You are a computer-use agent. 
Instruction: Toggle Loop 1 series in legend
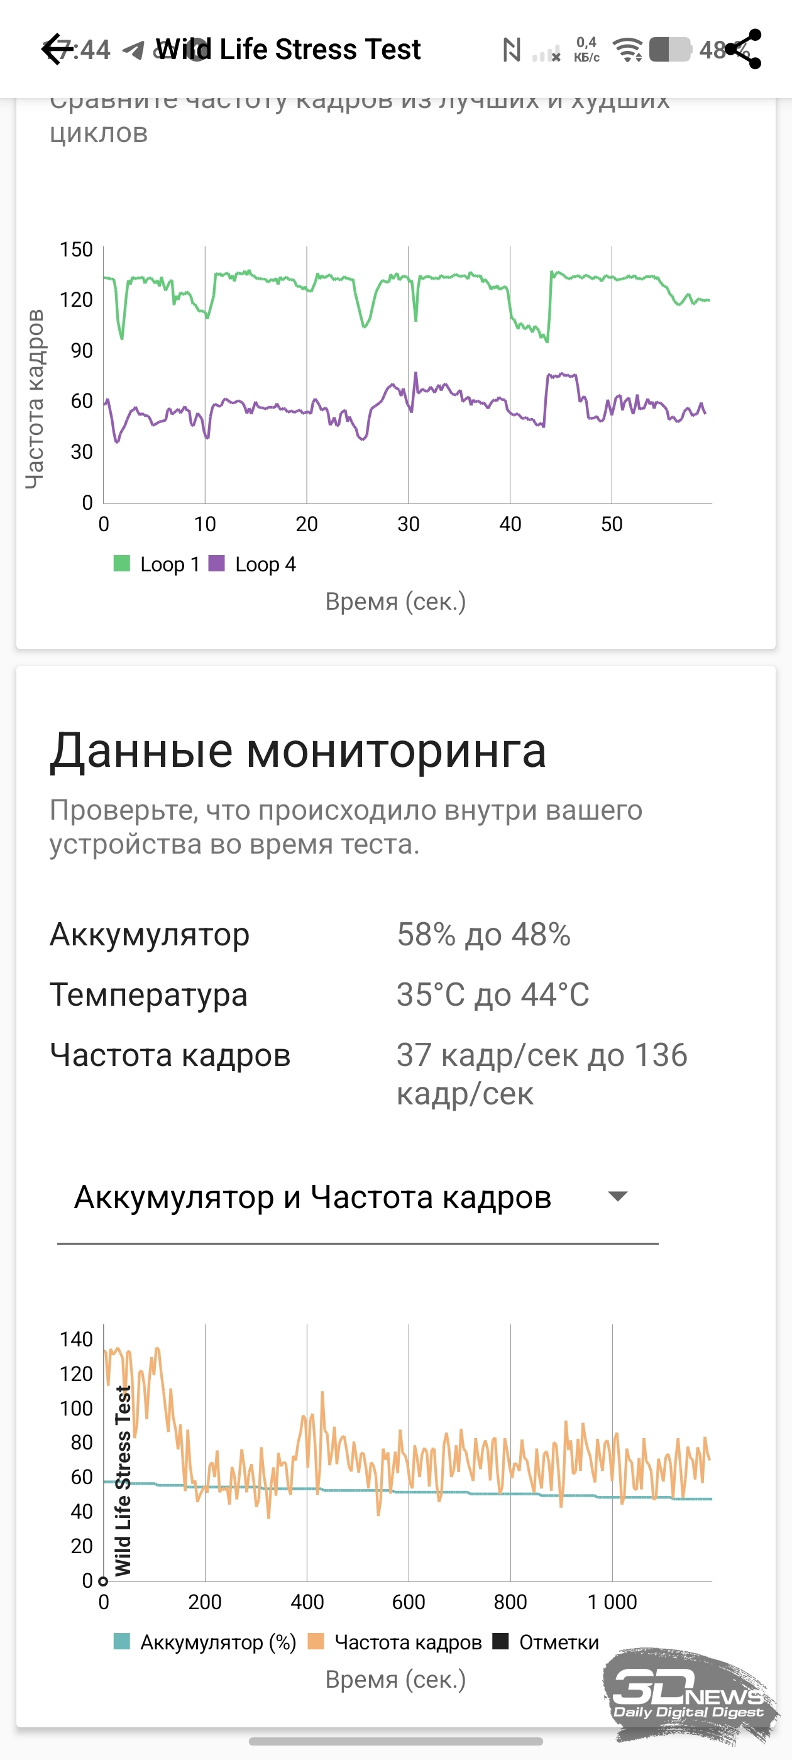click(x=157, y=564)
